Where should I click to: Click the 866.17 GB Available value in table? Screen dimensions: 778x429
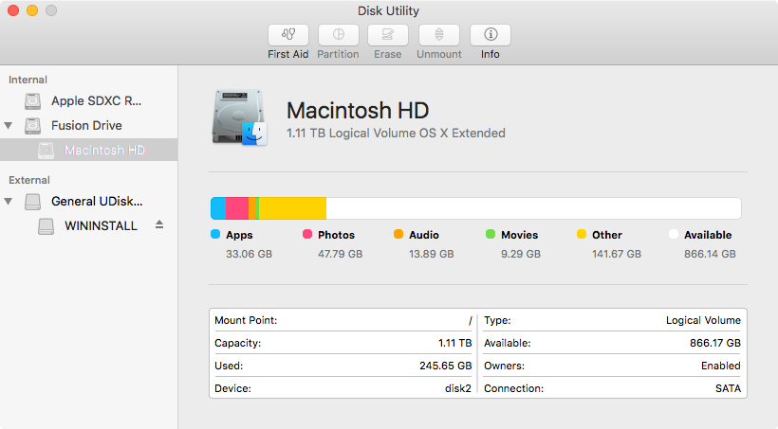(715, 344)
